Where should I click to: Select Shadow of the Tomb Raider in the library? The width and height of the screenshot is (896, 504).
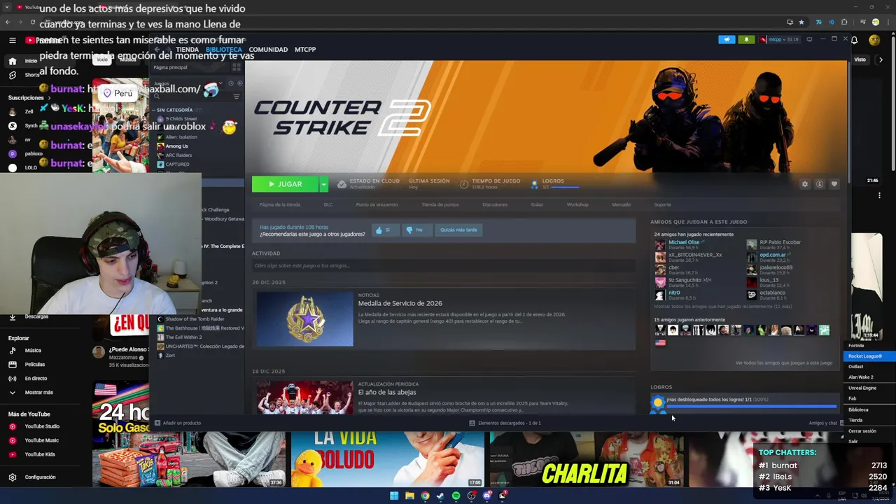coord(195,319)
